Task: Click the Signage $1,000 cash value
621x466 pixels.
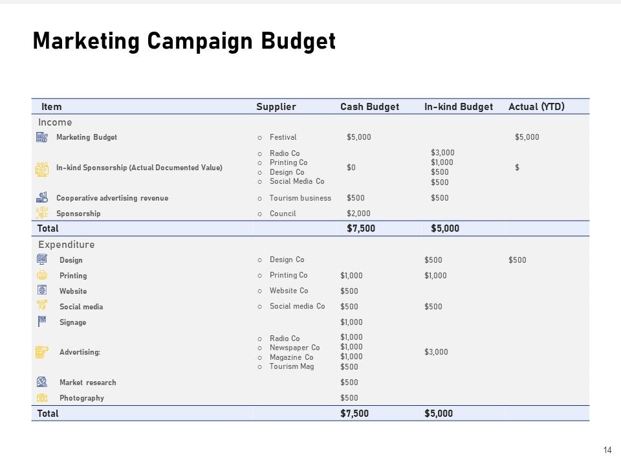Action: [352, 322]
